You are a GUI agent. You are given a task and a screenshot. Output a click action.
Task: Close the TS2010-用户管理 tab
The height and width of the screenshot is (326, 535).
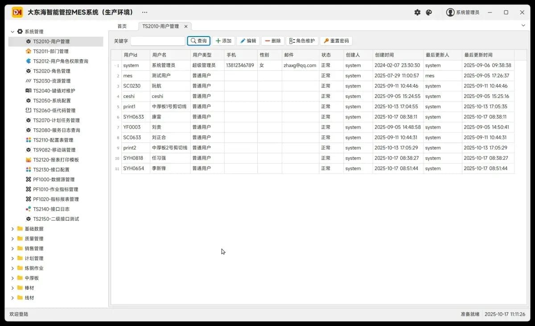click(x=186, y=26)
